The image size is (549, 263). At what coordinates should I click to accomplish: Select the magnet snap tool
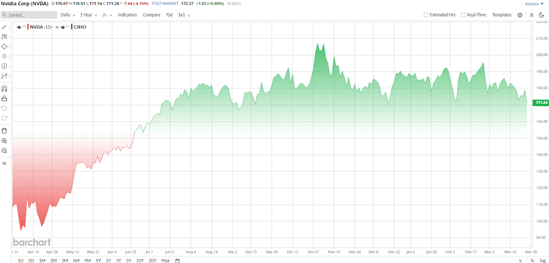click(x=5, y=89)
